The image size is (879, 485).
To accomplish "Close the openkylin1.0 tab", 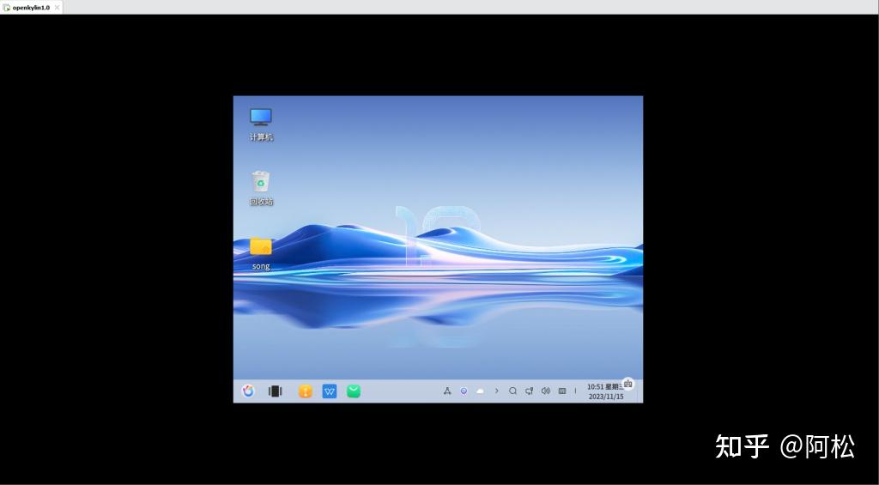I will (x=57, y=7).
